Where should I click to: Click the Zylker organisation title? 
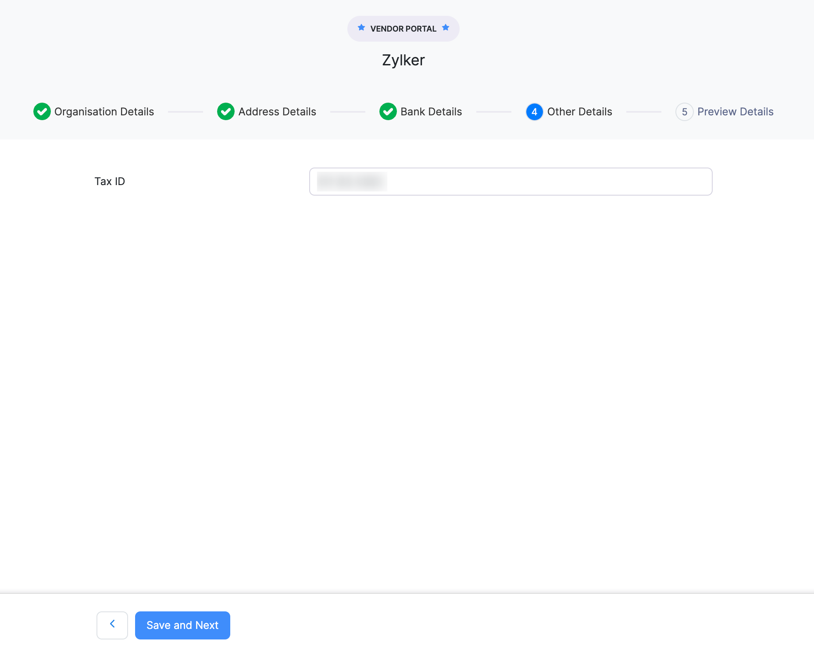[403, 60]
